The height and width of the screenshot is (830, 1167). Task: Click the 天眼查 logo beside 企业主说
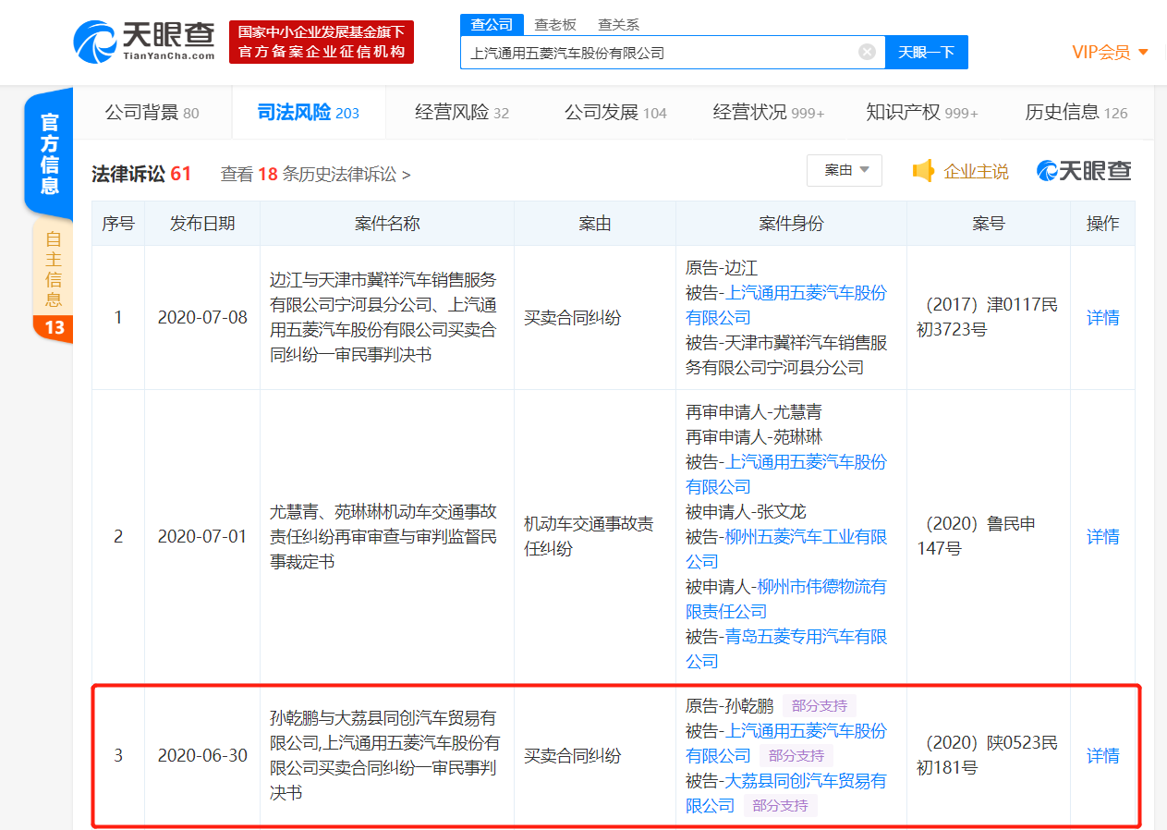click(1084, 171)
